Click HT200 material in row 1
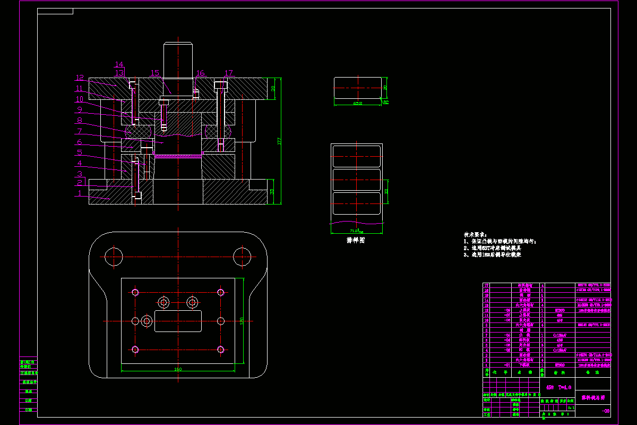This screenshot has height=425, width=637. coord(559,365)
